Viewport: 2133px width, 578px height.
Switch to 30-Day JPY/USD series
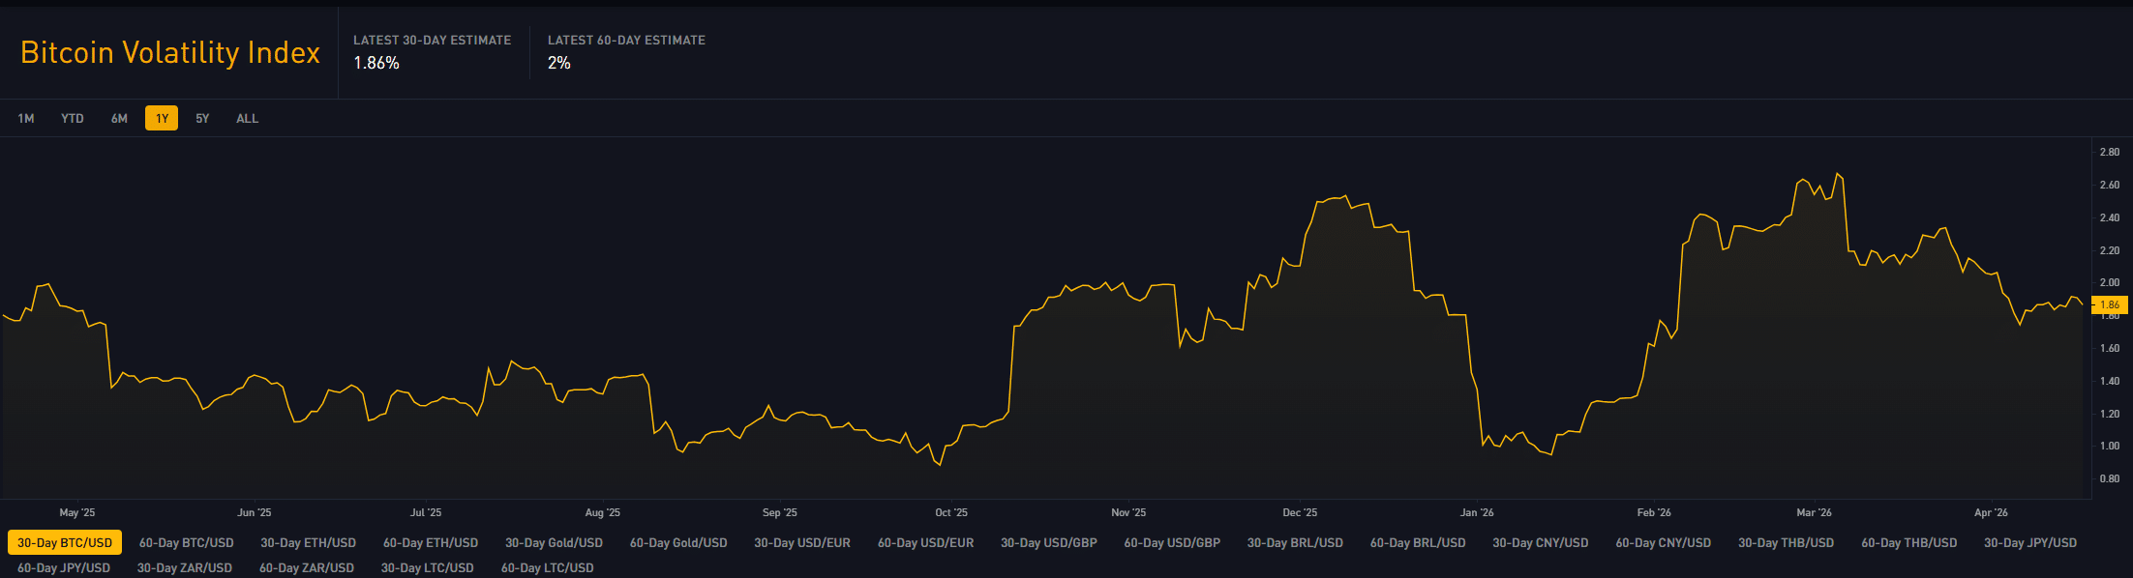pos(2030,543)
